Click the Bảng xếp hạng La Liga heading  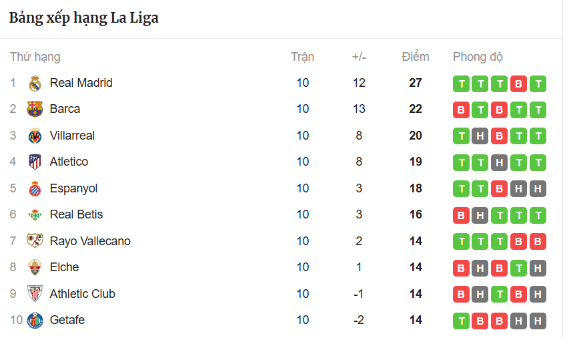point(84,18)
